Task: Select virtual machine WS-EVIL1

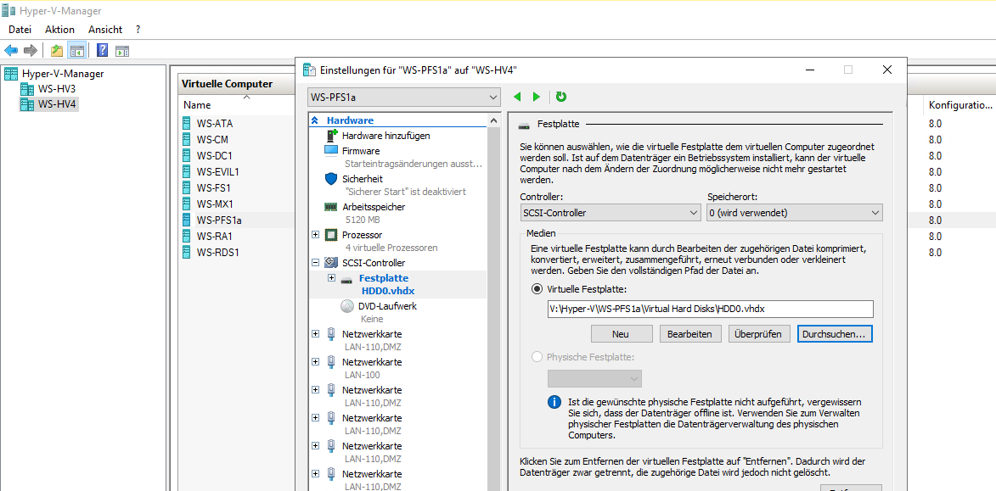Action: point(218,172)
